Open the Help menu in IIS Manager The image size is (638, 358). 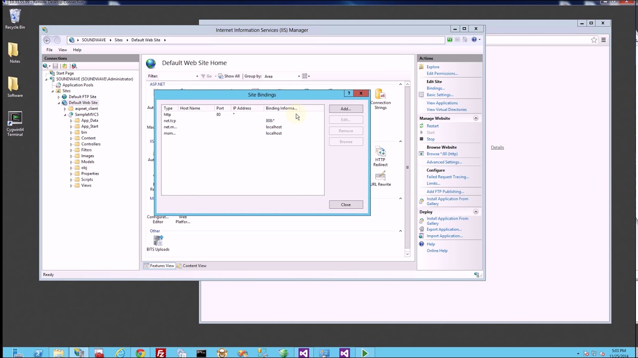77,50
